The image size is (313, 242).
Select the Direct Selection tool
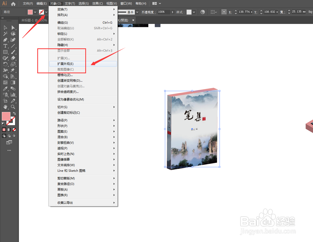pos(13,27)
